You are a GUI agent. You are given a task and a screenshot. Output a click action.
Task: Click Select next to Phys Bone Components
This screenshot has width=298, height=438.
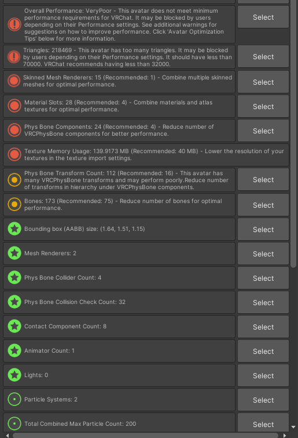263,131
